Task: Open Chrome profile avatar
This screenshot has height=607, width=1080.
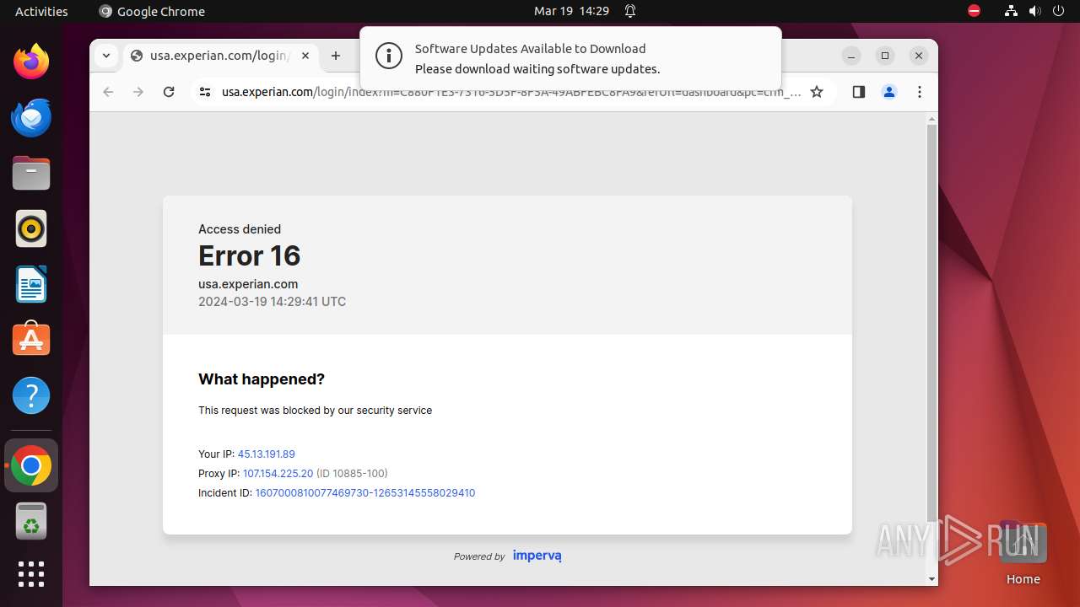Action: 889,92
